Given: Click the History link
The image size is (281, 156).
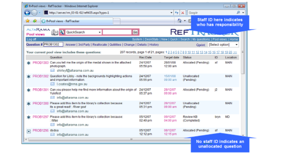Looking at the screenshot, I should click(x=154, y=45).
